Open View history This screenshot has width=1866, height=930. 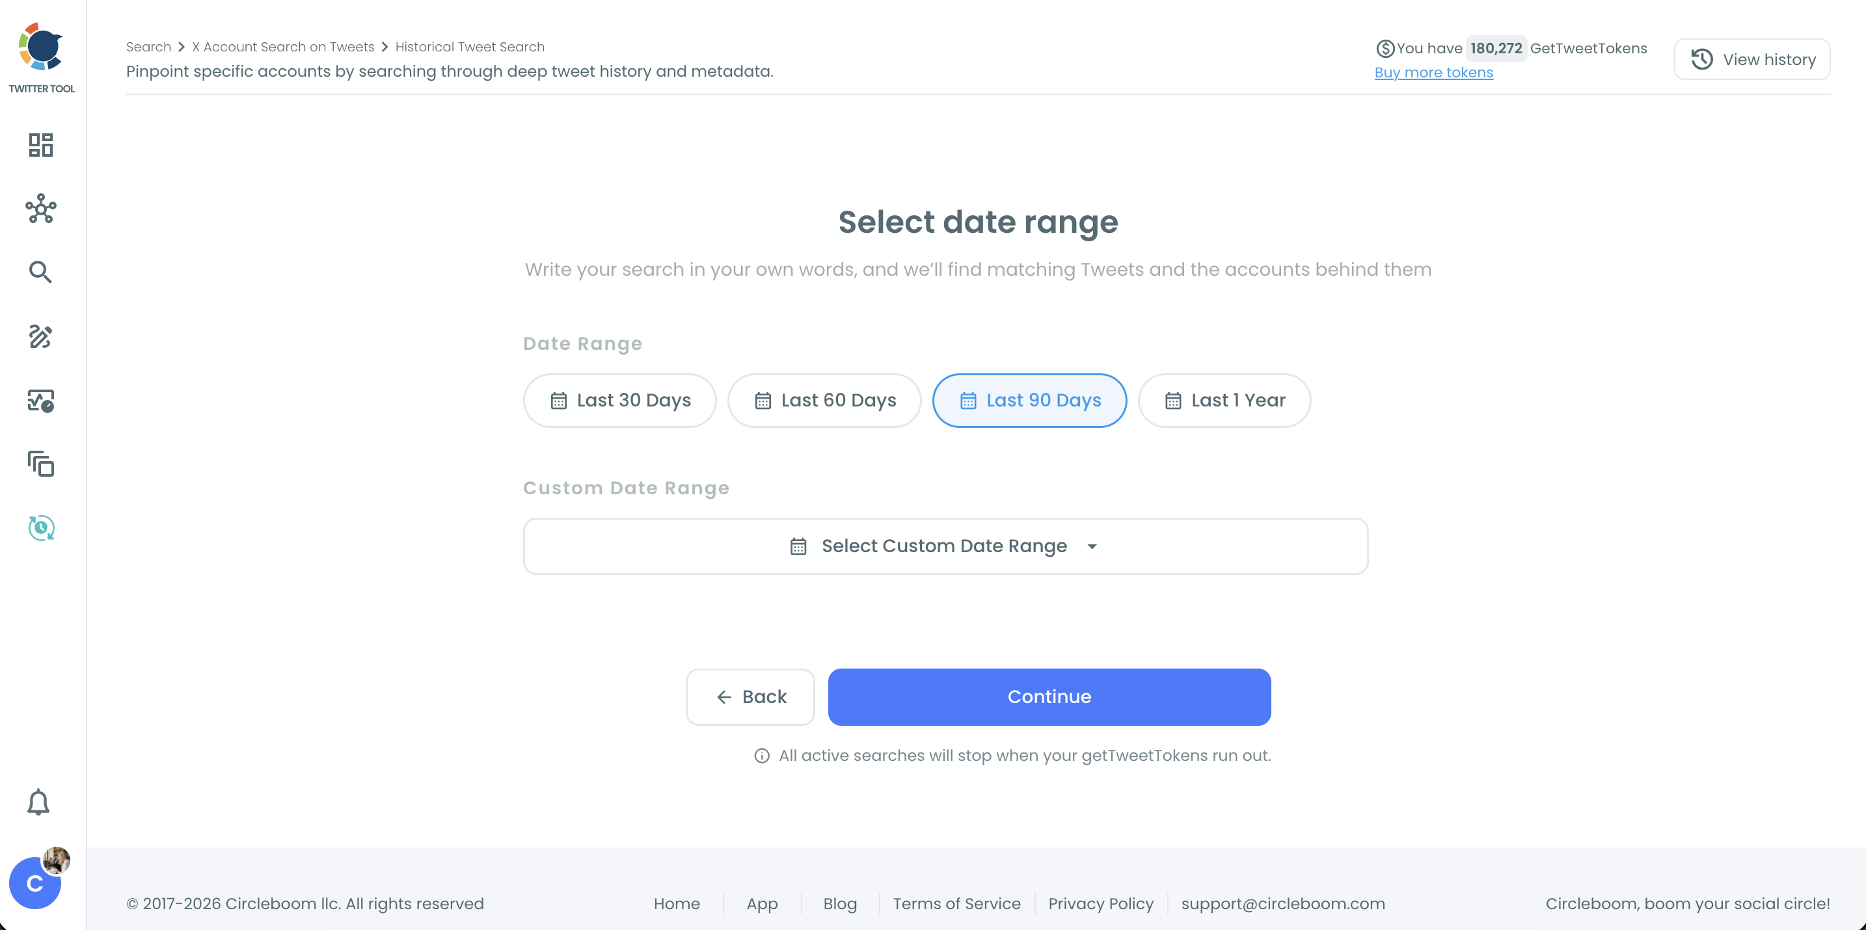pyautogui.click(x=1752, y=59)
